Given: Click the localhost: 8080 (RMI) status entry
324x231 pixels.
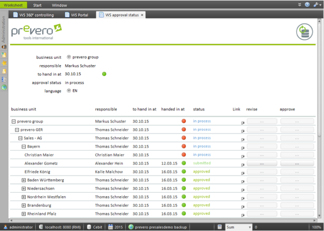Looking at the screenshot, I should pyautogui.click(x=63, y=227).
